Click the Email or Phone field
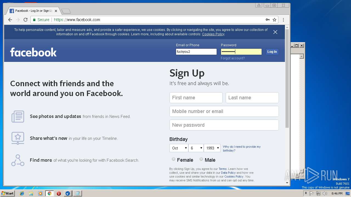The image size is (351, 197). click(196, 52)
